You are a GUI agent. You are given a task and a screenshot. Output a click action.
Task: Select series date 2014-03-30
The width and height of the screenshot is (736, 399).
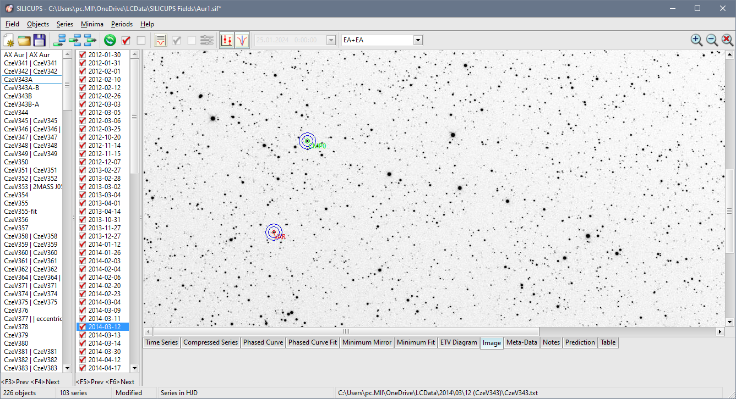tap(105, 352)
